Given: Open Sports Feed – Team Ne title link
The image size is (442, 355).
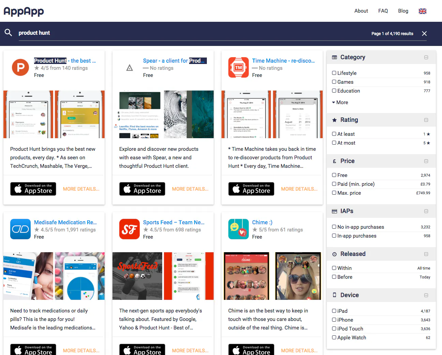Looking at the screenshot, I should (x=174, y=222).
